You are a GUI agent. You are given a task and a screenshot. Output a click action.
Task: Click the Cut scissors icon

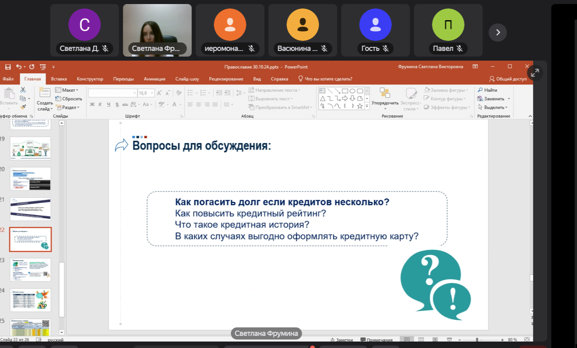pyautogui.click(x=23, y=90)
